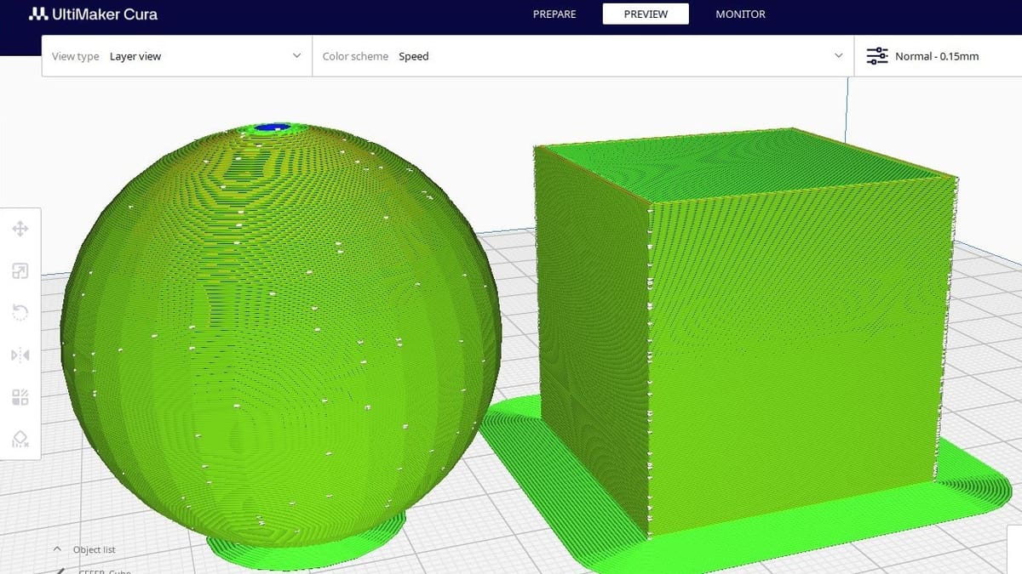1022x574 pixels.
Task: Open the Normal - 0.15mm profile panel
Action: (938, 56)
